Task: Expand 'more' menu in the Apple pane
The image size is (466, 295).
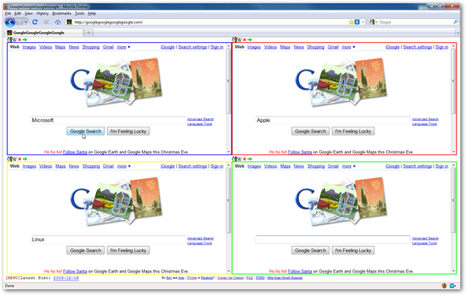Action: coord(348,47)
